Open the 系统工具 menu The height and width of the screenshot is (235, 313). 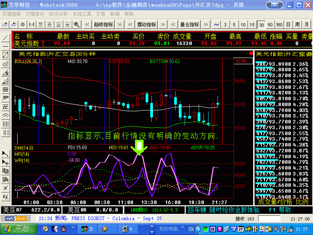pos(82,14)
